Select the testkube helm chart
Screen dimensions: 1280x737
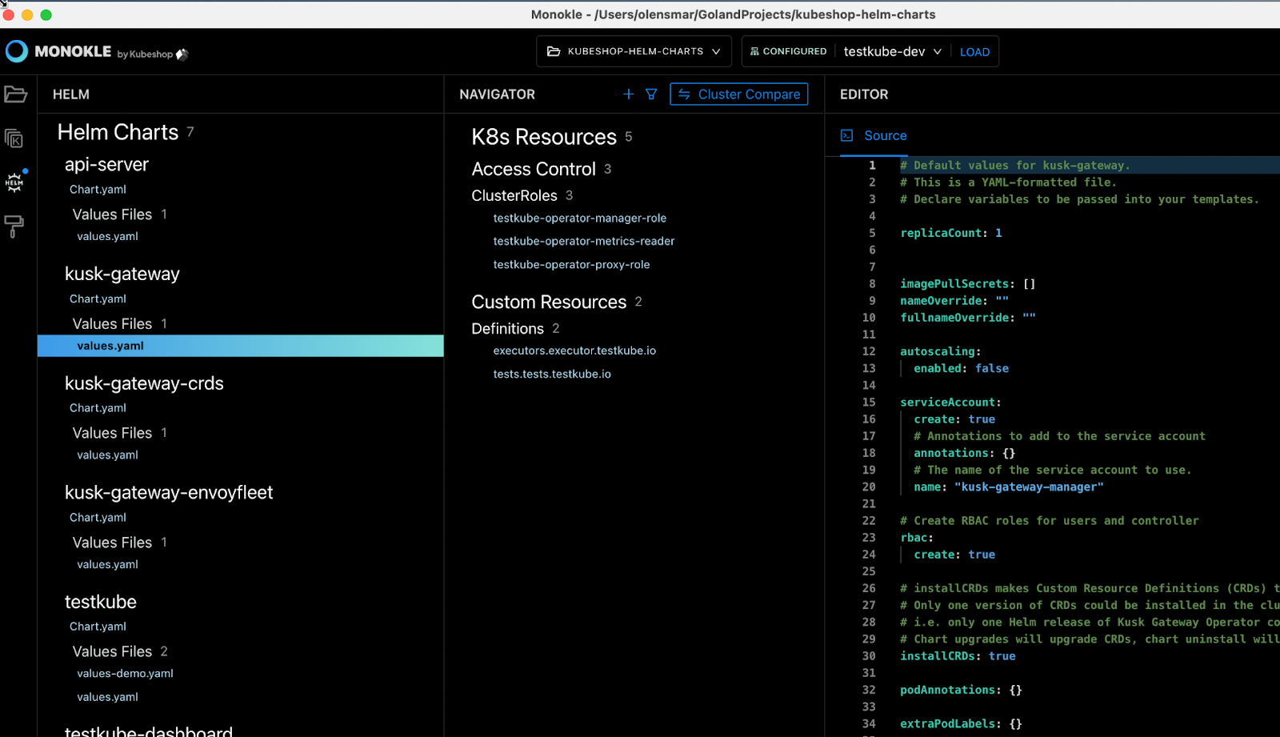pyautogui.click(x=101, y=603)
